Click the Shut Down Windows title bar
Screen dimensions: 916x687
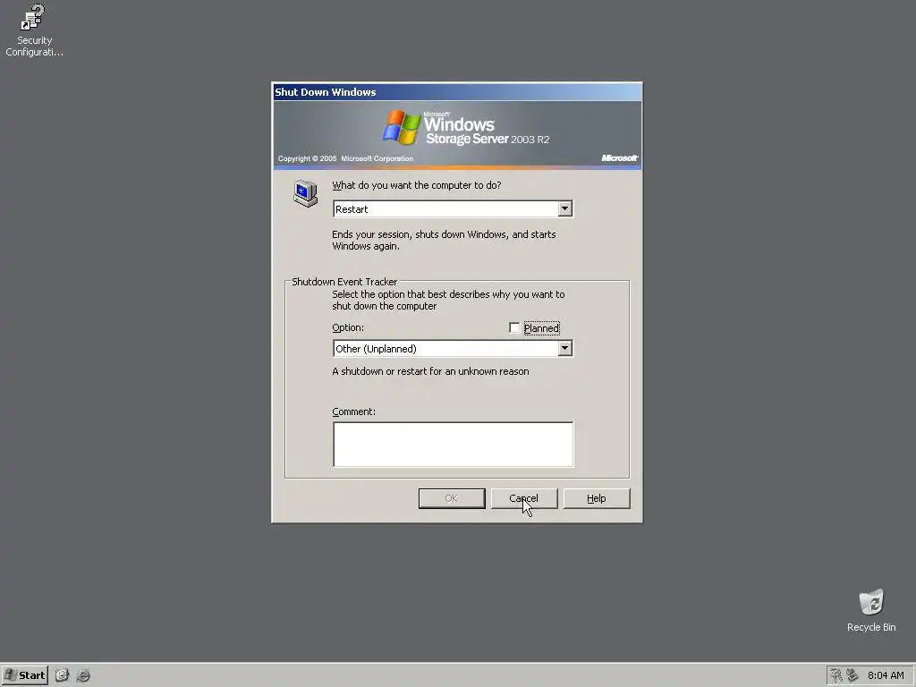click(x=457, y=92)
